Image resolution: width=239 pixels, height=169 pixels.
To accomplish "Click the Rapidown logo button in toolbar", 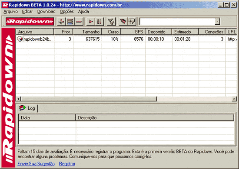I will click(30, 21).
